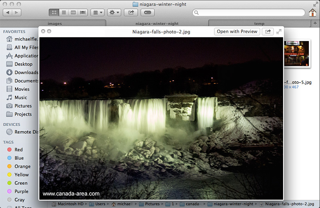This screenshot has width=320, height=208.
Task: Open Downloads in sidebar
Action: tap(22, 72)
